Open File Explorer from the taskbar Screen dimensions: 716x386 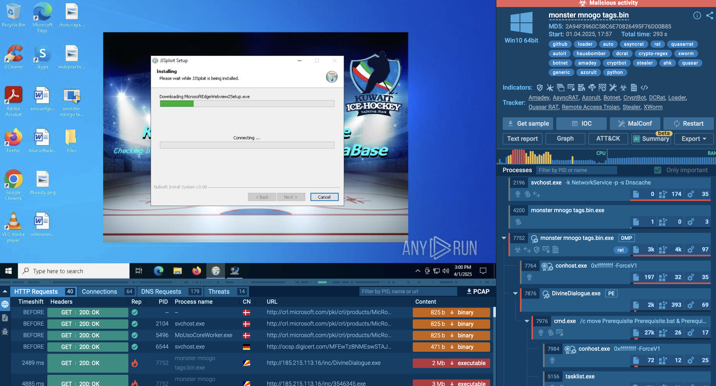177,271
